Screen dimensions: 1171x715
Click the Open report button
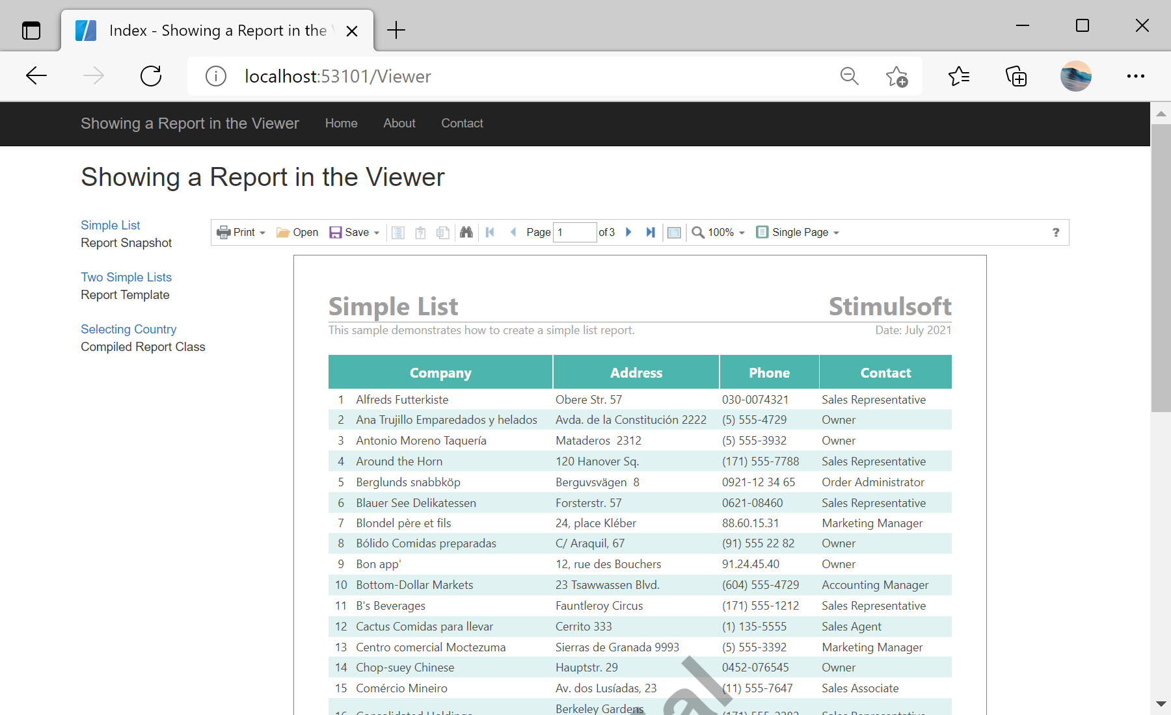point(297,232)
